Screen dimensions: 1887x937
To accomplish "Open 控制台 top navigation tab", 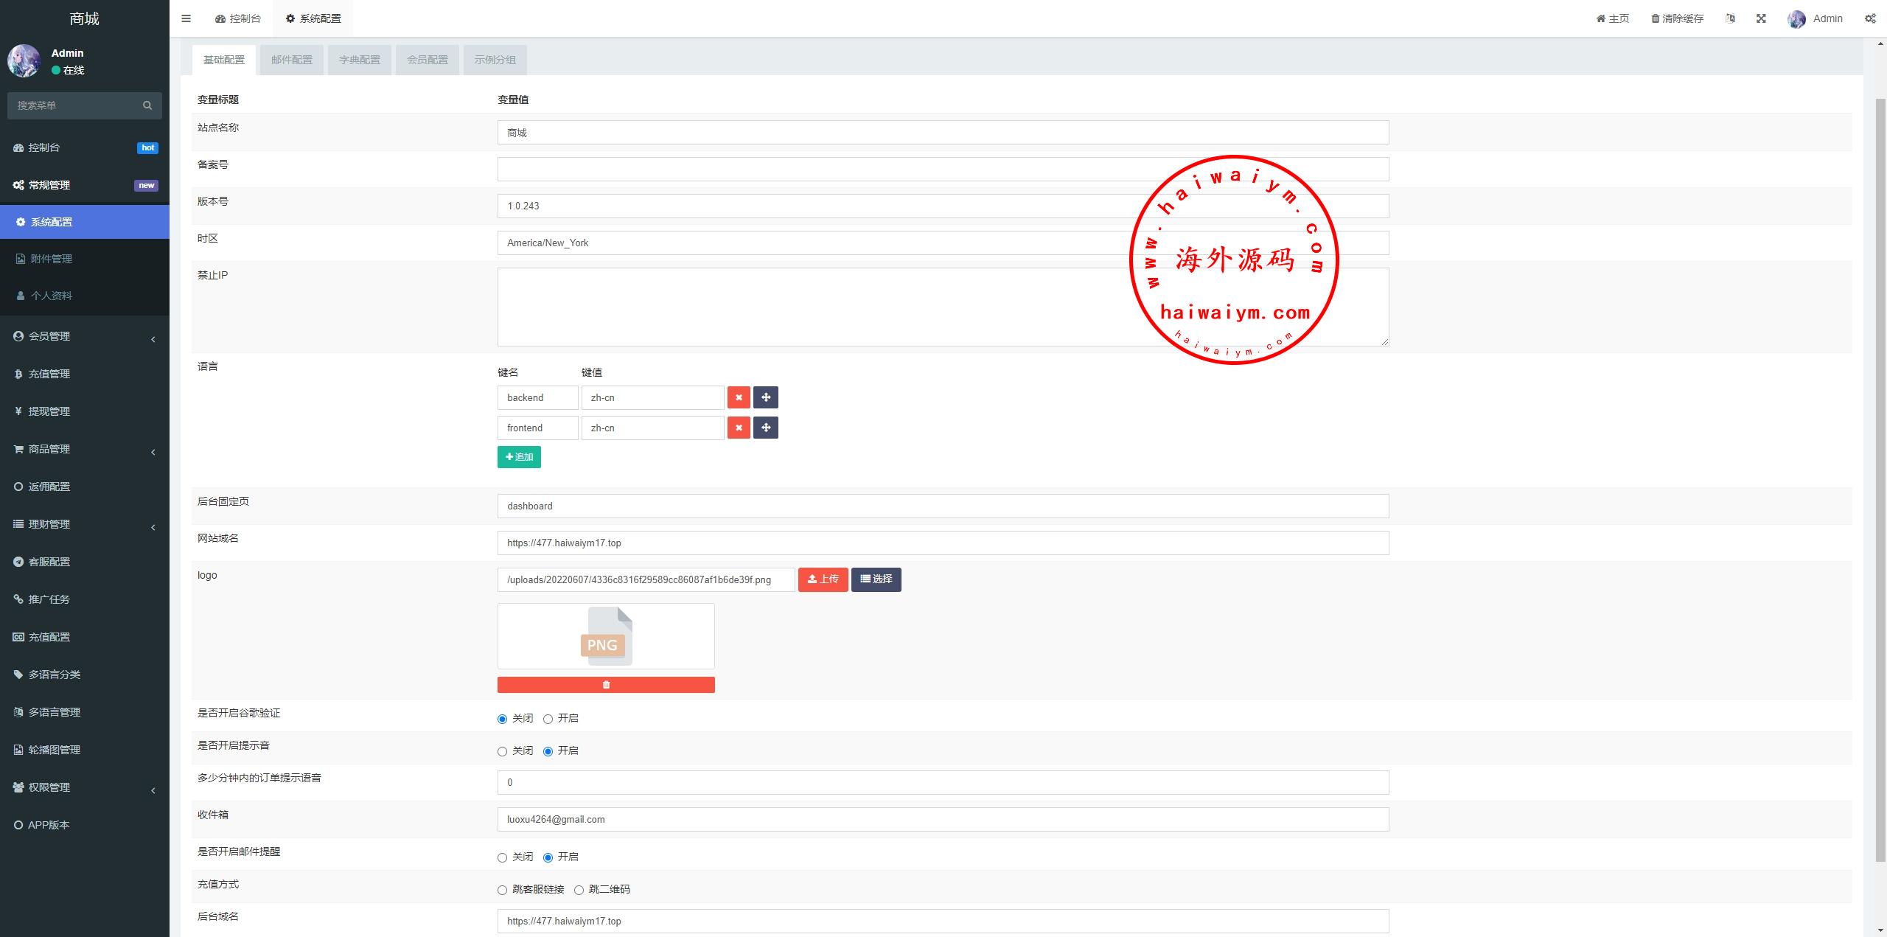I will pos(238,18).
